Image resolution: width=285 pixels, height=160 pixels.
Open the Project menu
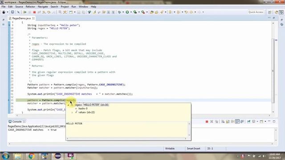[x=65, y=7]
